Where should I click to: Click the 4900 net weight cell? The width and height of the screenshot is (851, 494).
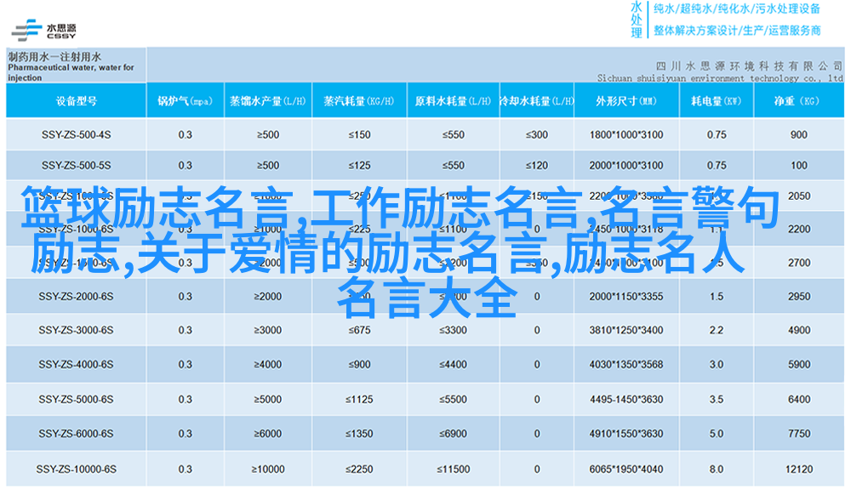point(799,330)
